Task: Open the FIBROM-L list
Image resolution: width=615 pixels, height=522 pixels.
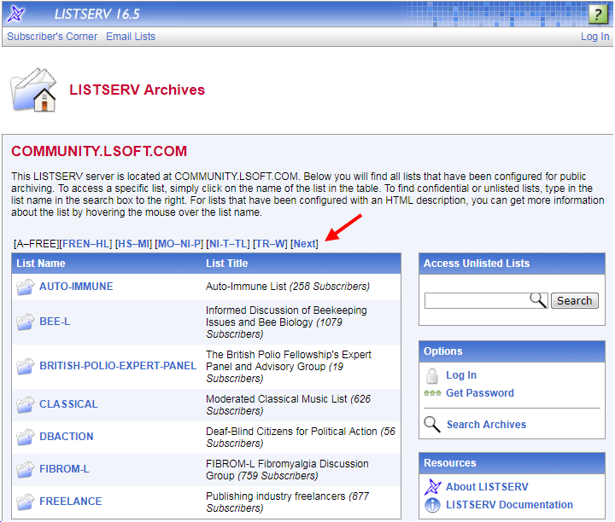Action: [64, 469]
